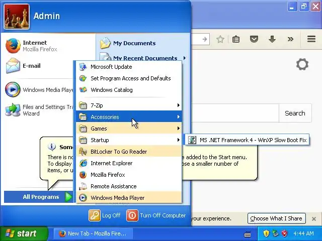Open Set Program Access and Defaults
Image resolution: width=322 pixels, height=241 pixels.
pyautogui.click(x=129, y=78)
